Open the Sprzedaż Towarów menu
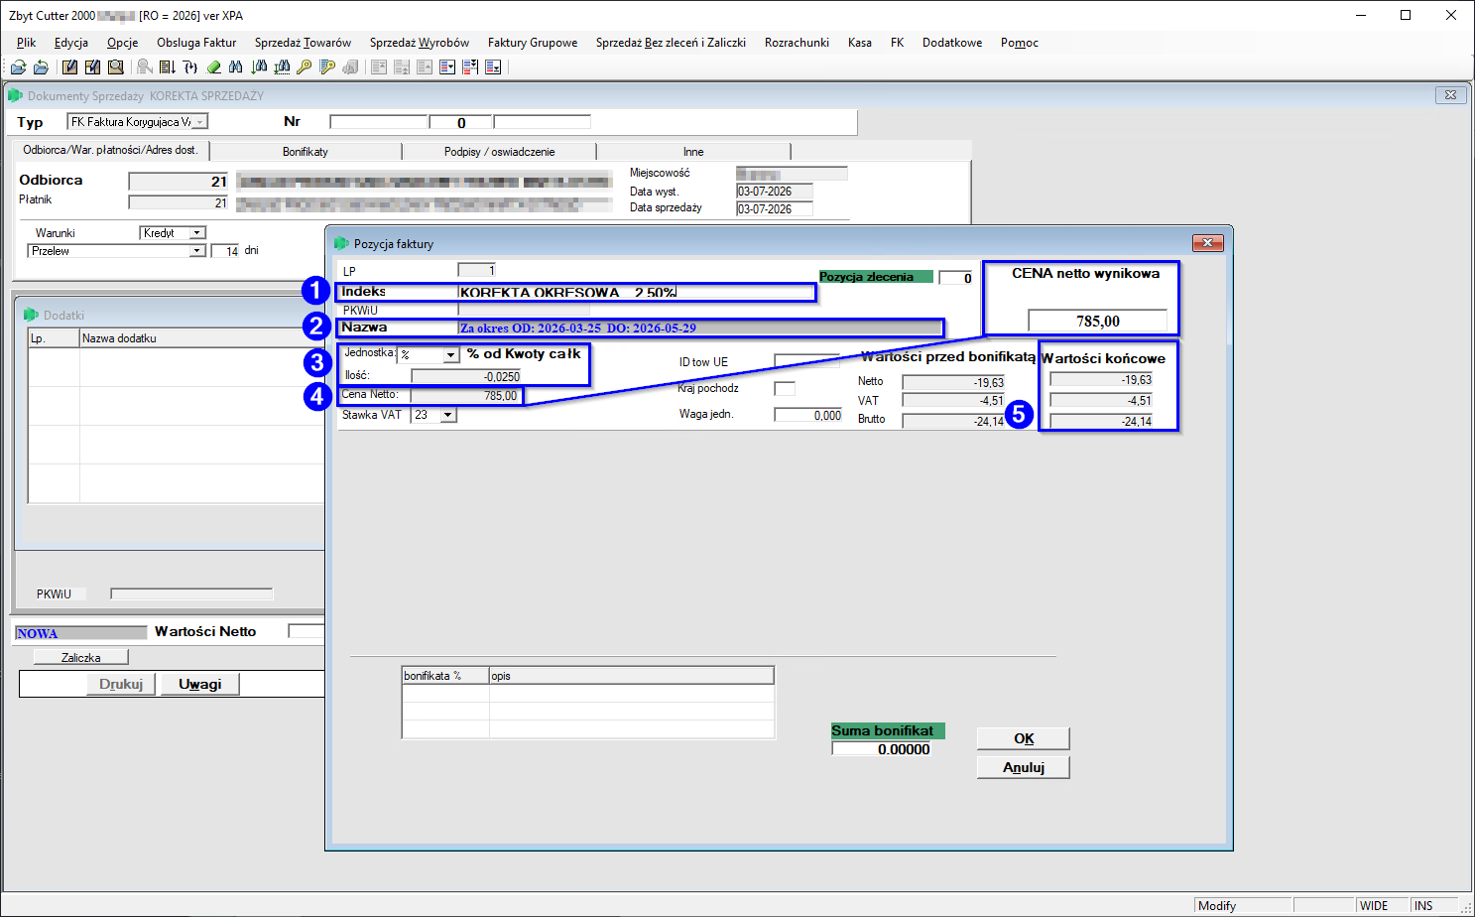The width and height of the screenshot is (1475, 917). click(303, 43)
